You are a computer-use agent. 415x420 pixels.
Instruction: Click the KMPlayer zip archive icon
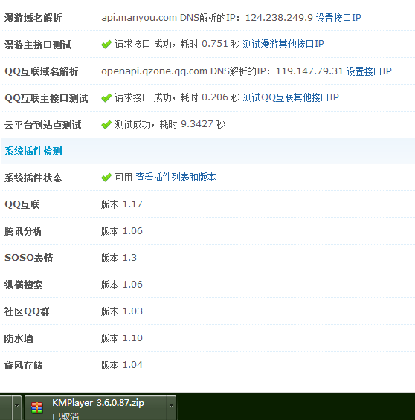[36, 408]
